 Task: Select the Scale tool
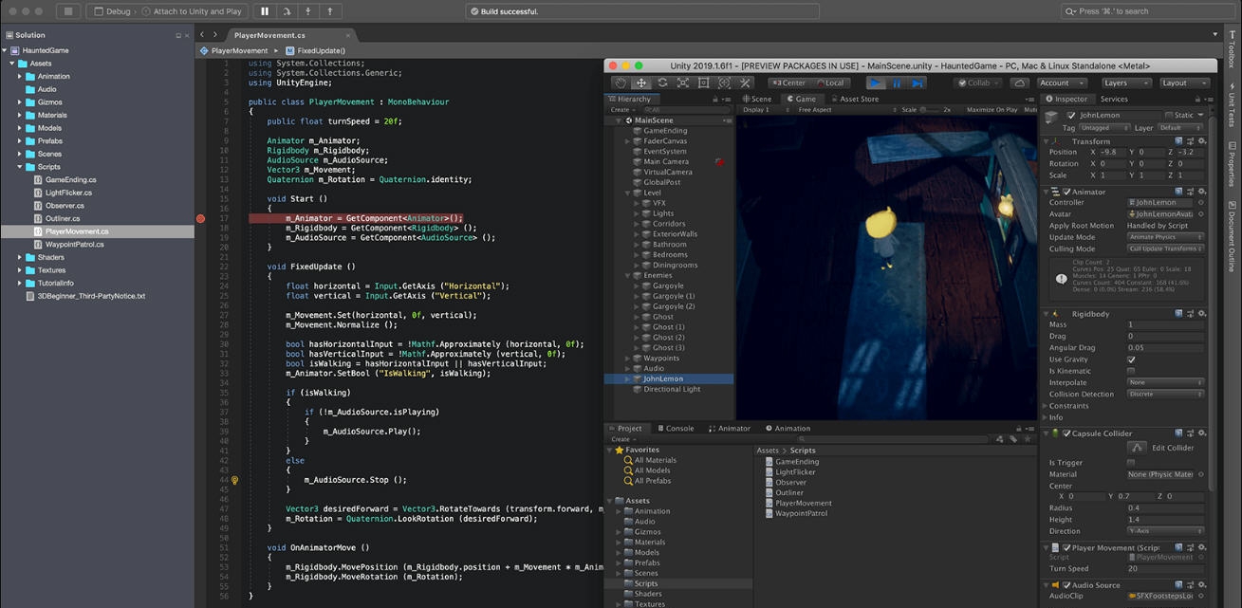683,83
